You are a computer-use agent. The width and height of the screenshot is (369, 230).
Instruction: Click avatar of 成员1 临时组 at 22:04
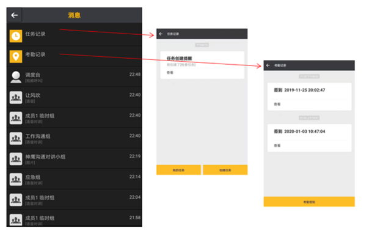(16, 200)
